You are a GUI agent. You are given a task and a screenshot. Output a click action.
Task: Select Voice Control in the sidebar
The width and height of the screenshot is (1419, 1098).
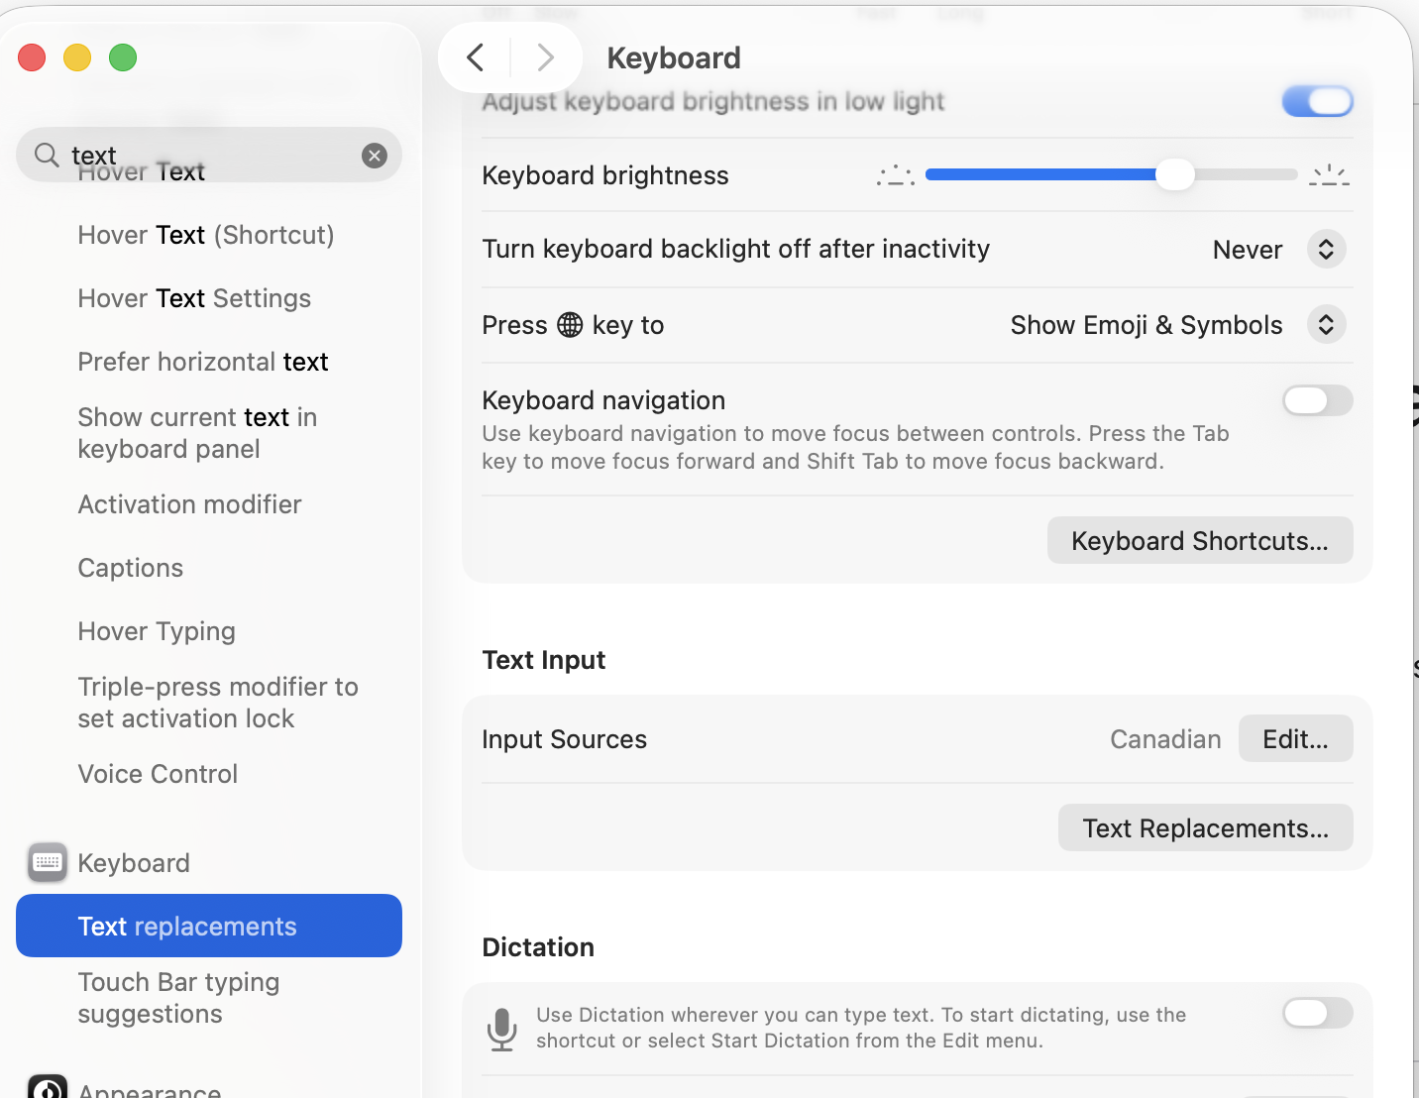point(158,774)
